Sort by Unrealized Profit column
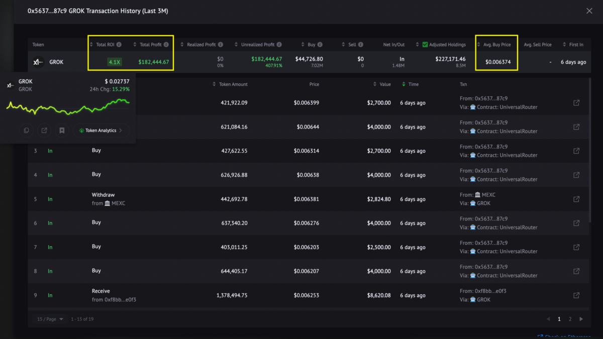This screenshot has width=603, height=339. (x=237, y=45)
